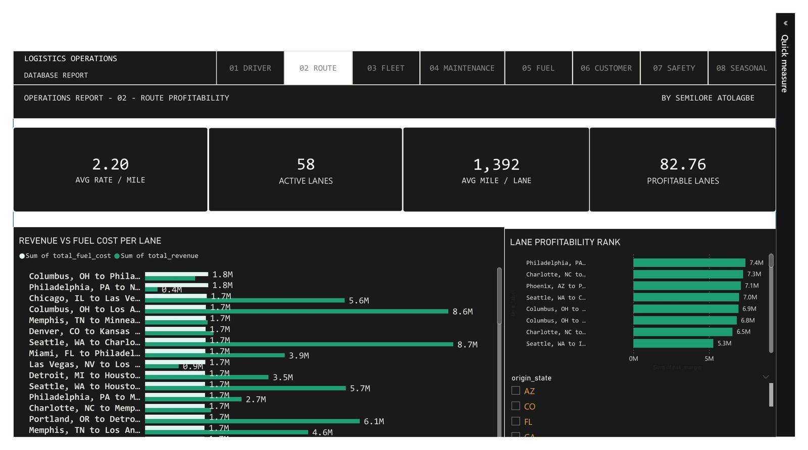Click the REVENUE VS FUEL COST PER LANE title
Screen dimensions: 808x450
coord(90,241)
